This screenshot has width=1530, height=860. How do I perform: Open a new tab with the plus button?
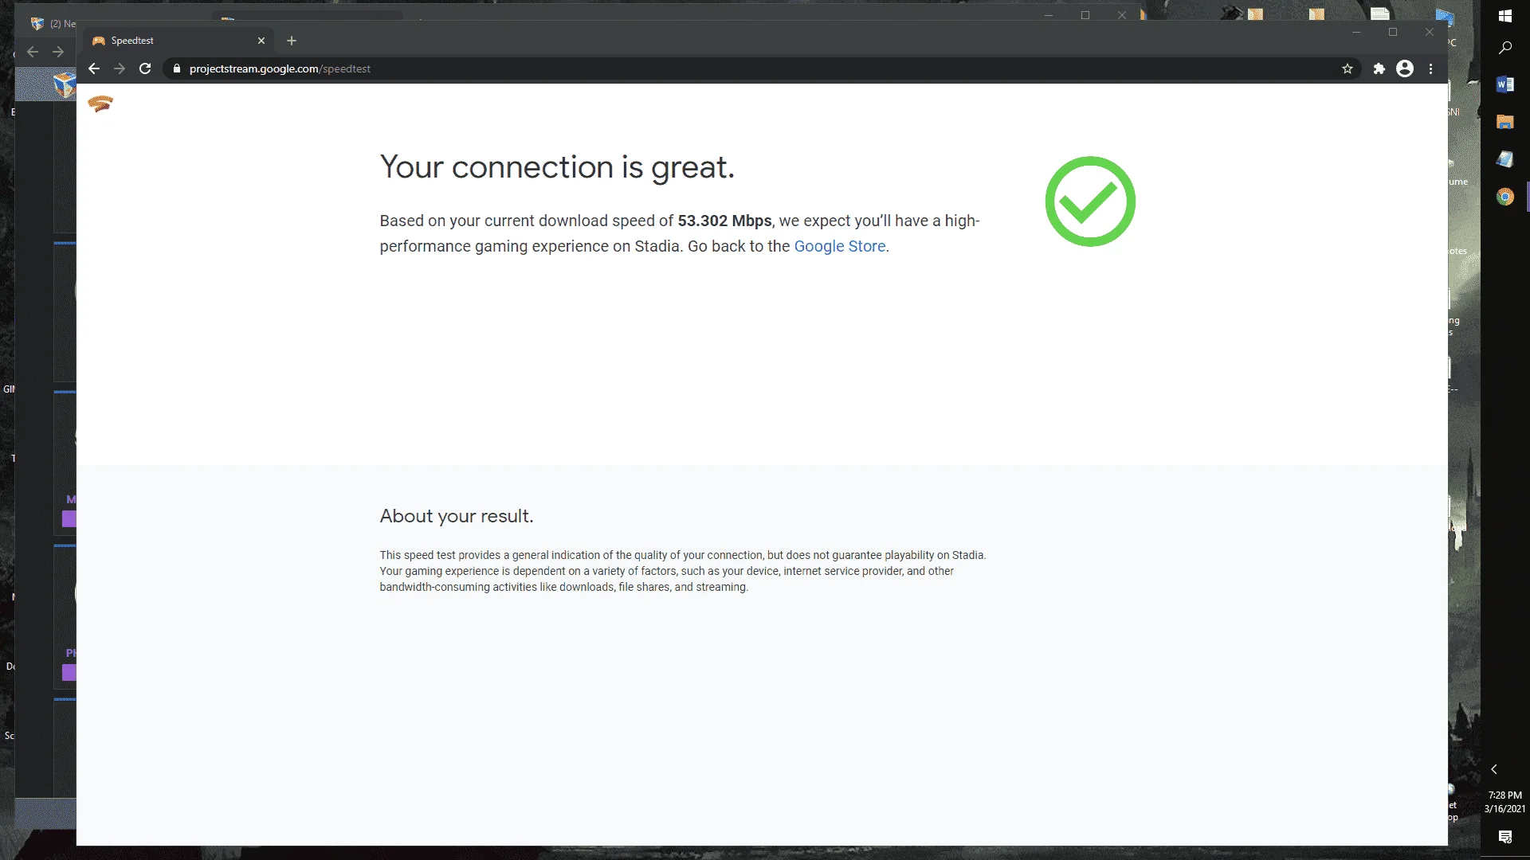click(x=292, y=41)
